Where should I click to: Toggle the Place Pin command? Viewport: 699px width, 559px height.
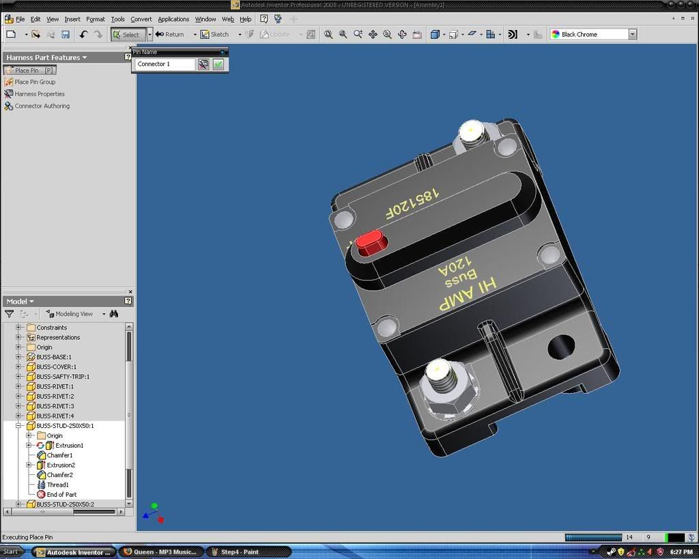pos(29,70)
